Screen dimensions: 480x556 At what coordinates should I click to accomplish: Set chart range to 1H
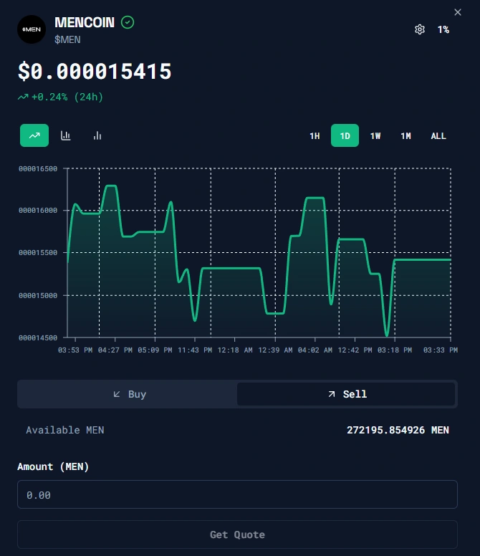click(x=315, y=135)
